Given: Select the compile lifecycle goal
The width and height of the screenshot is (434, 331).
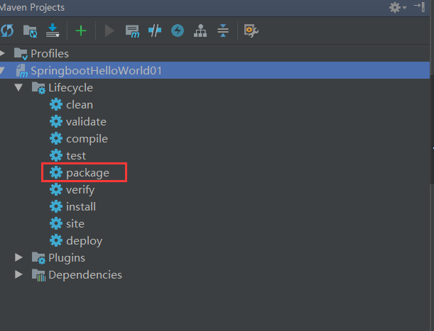Looking at the screenshot, I should (87, 139).
